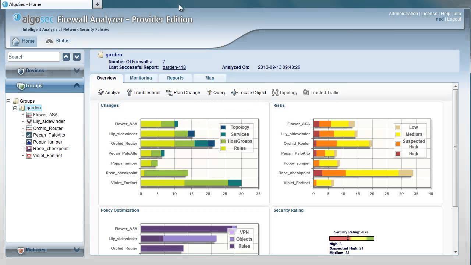Click the Matrices shield icon
Image resolution: width=471 pixels, height=265 pixels.
click(21, 250)
